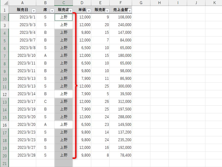Click 上野 cell in row 20
The width and height of the screenshot is (222, 167).
pyautogui.click(x=63, y=155)
